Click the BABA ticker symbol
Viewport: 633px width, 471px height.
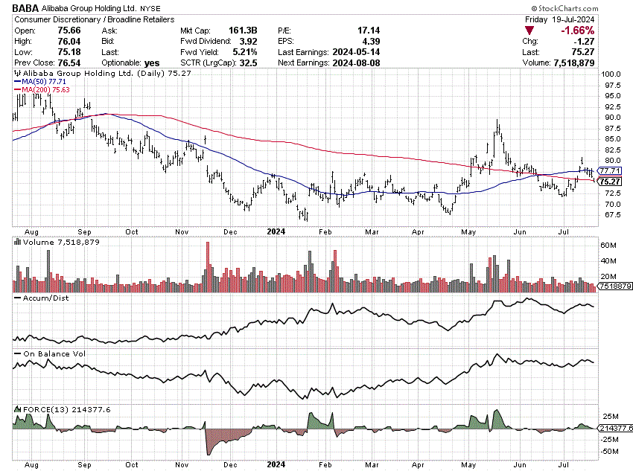[x=25, y=8]
